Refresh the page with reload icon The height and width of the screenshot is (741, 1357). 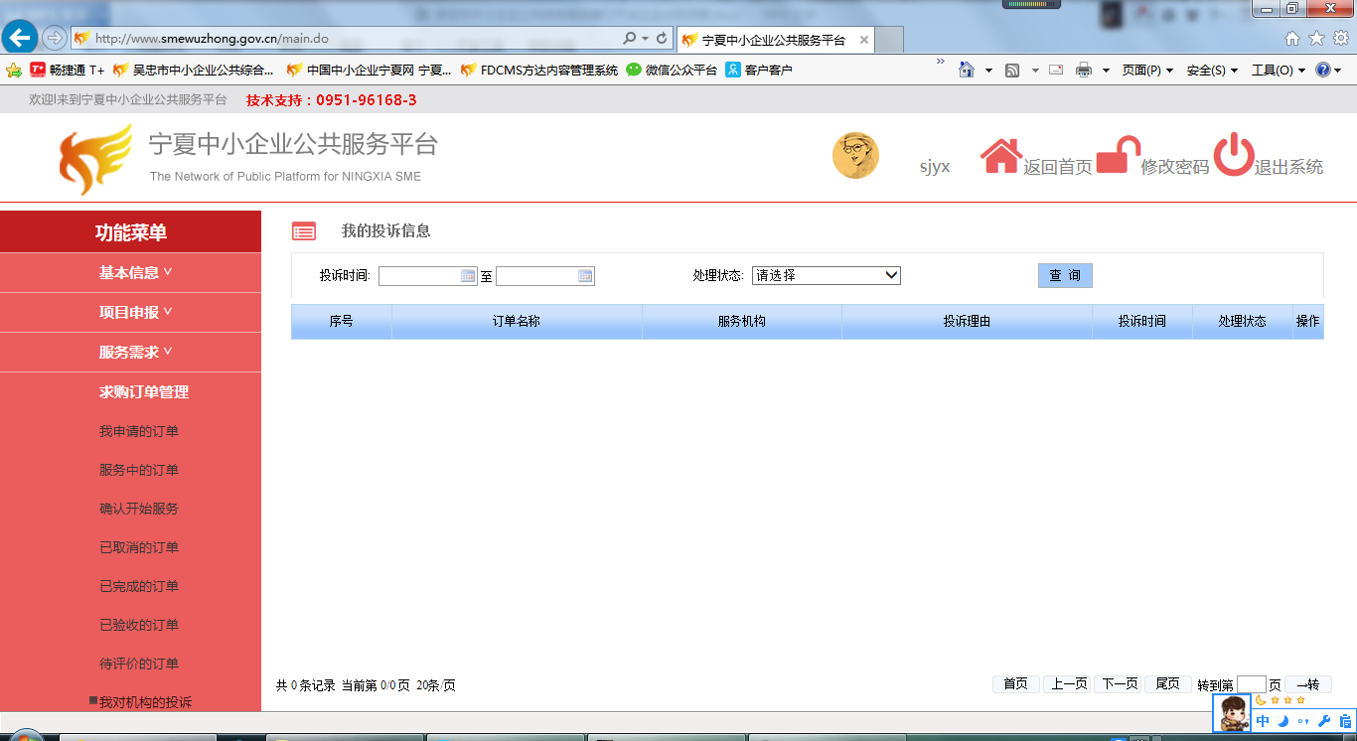tap(662, 39)
